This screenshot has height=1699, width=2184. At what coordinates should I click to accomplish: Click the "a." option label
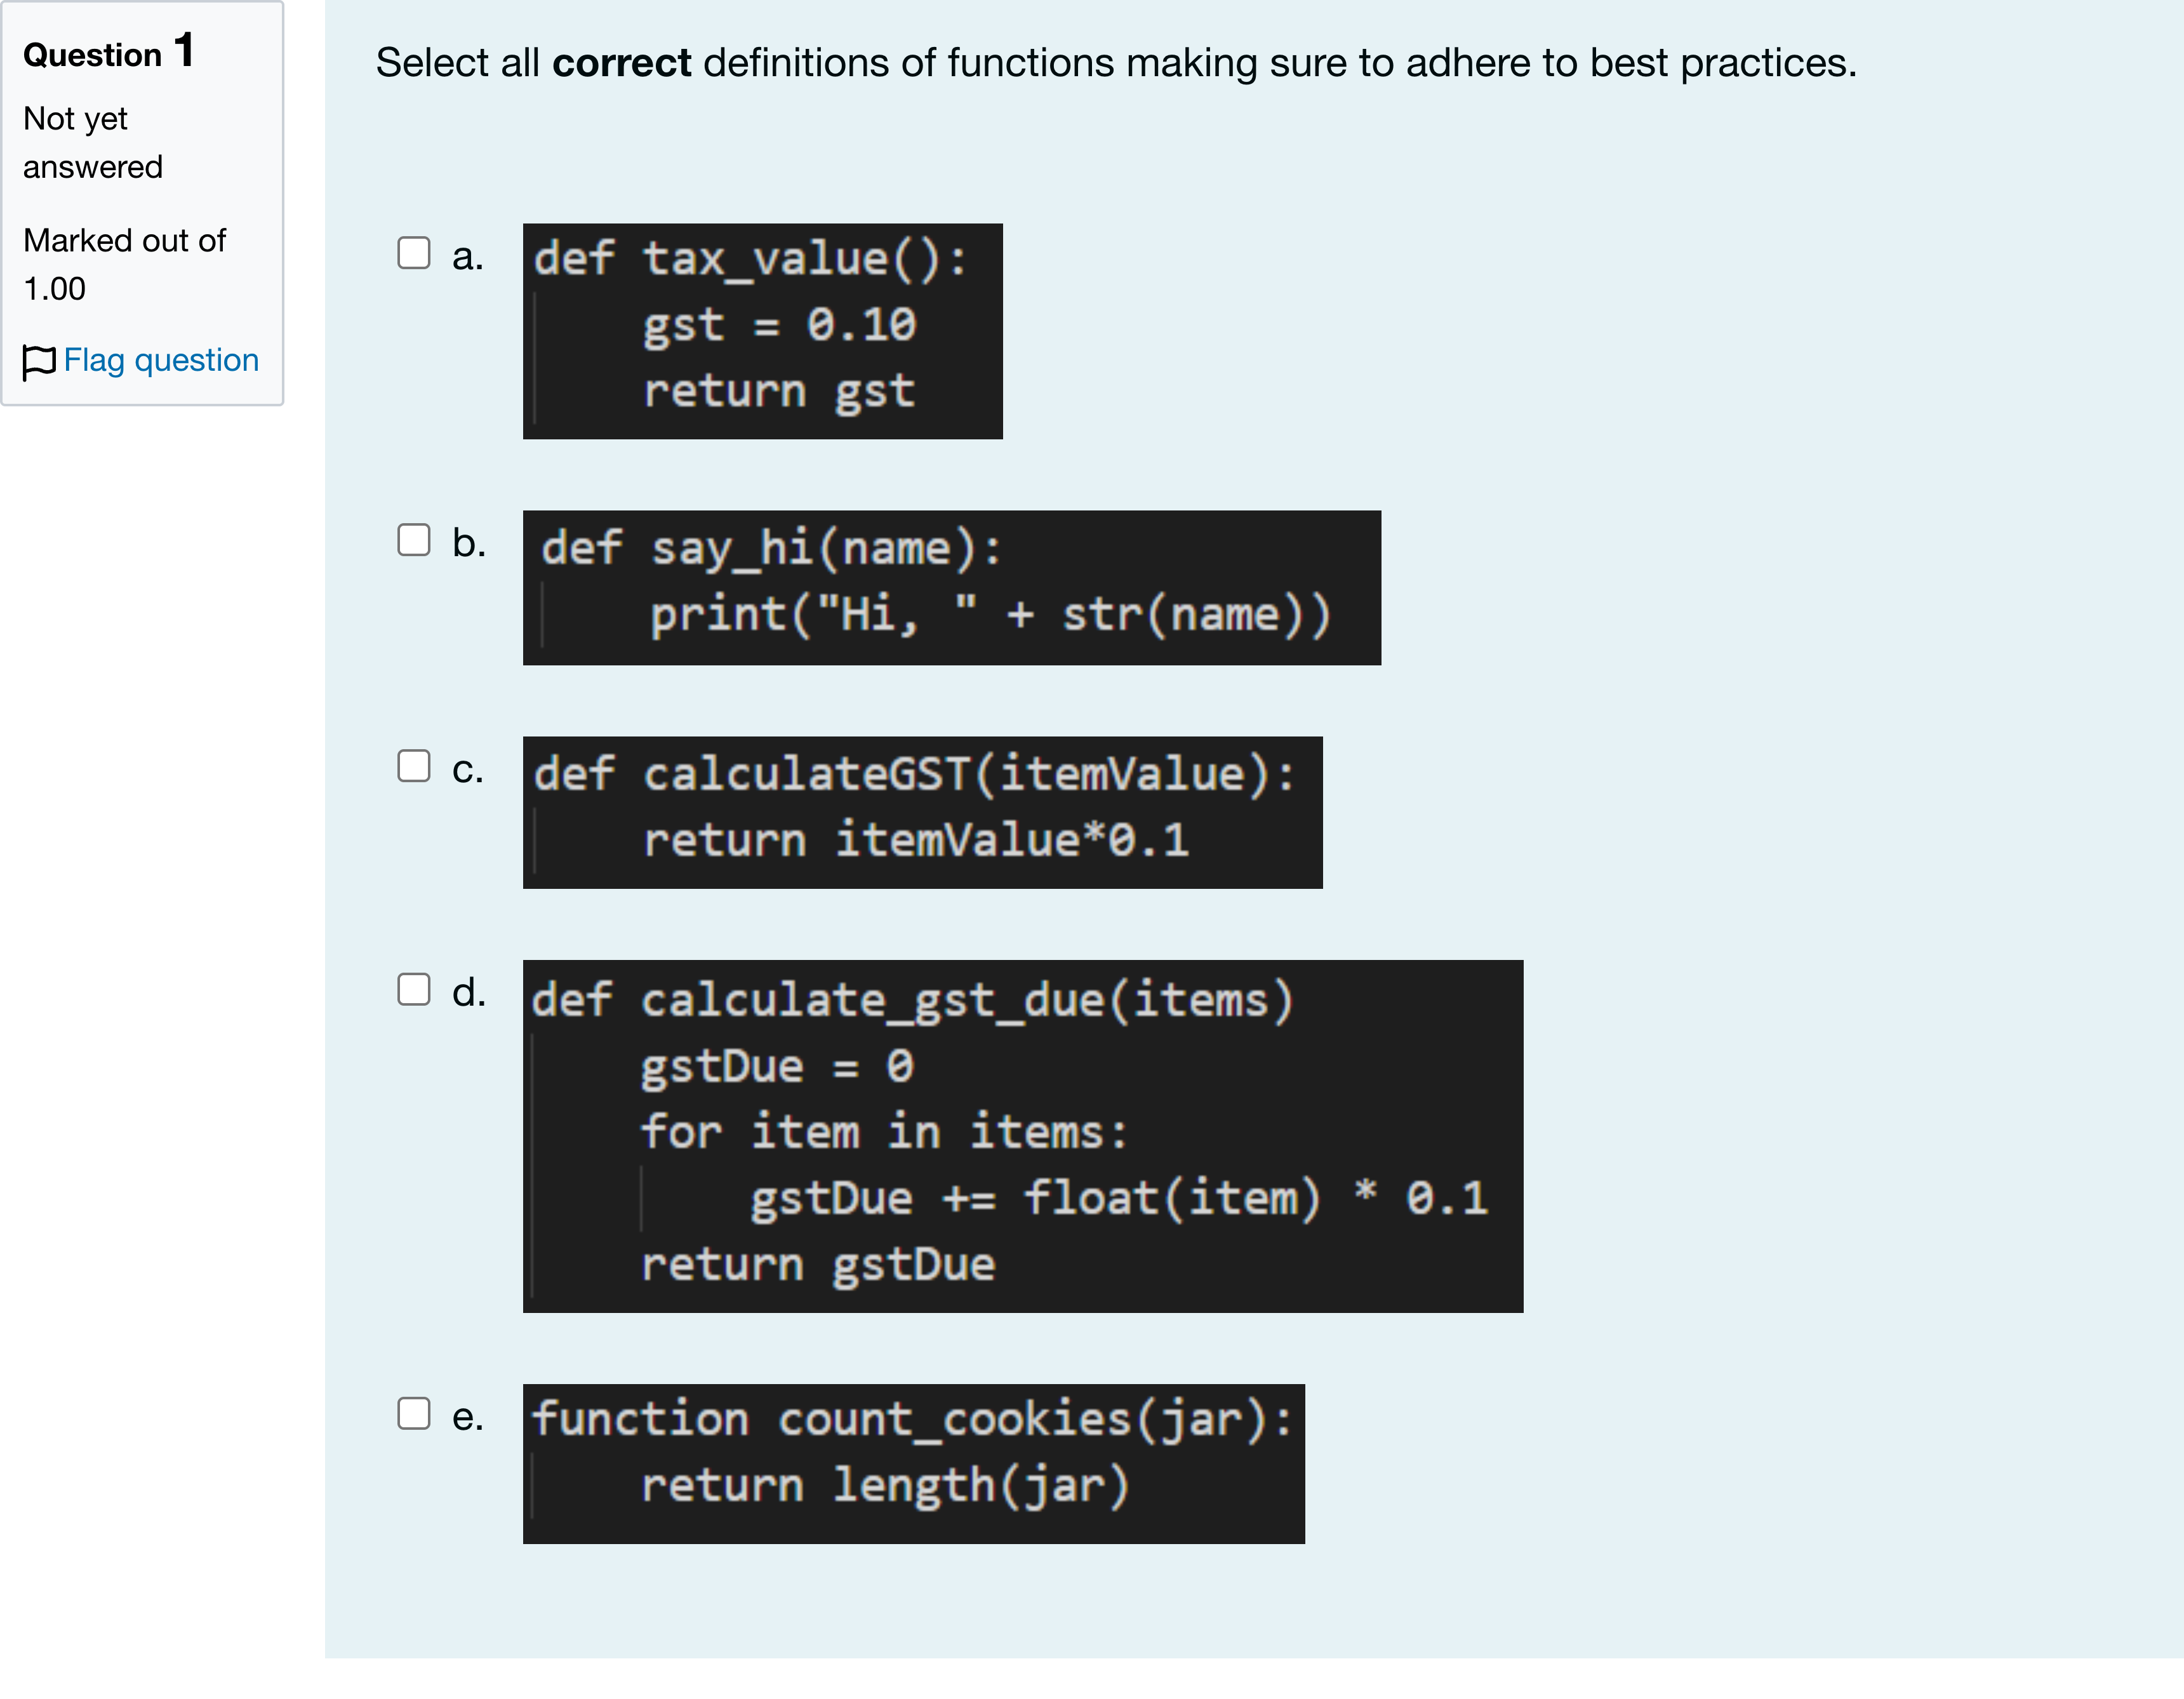pyautogui.click(x=468, y=257)
